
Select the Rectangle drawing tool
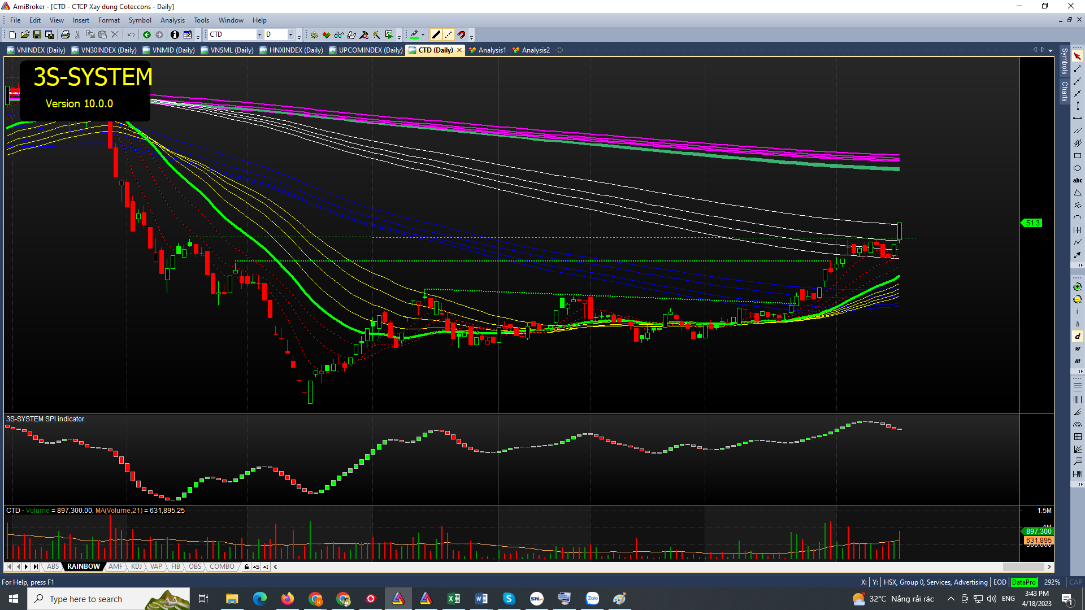[1077, 156]
